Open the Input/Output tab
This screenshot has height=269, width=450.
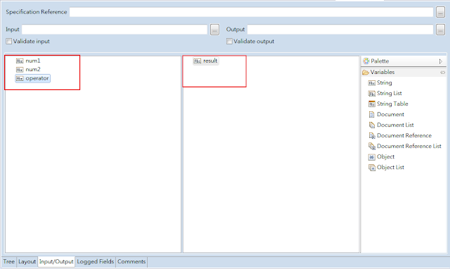click(x=56, y=261)
